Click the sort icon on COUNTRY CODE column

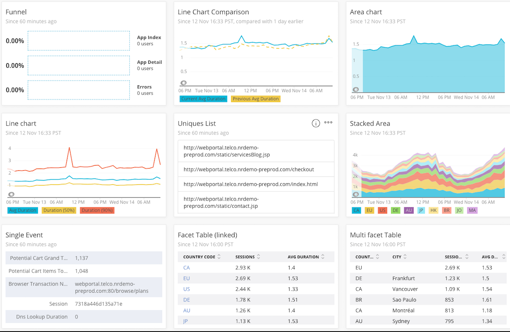point(219,256)
